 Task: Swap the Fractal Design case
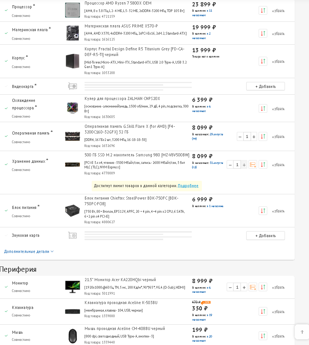(x=263, y=61)
